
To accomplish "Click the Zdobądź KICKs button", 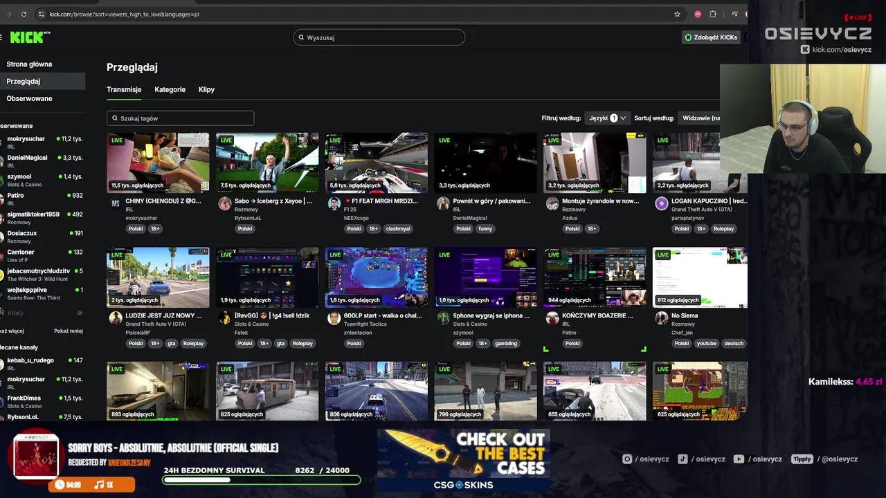I will 711,37.
